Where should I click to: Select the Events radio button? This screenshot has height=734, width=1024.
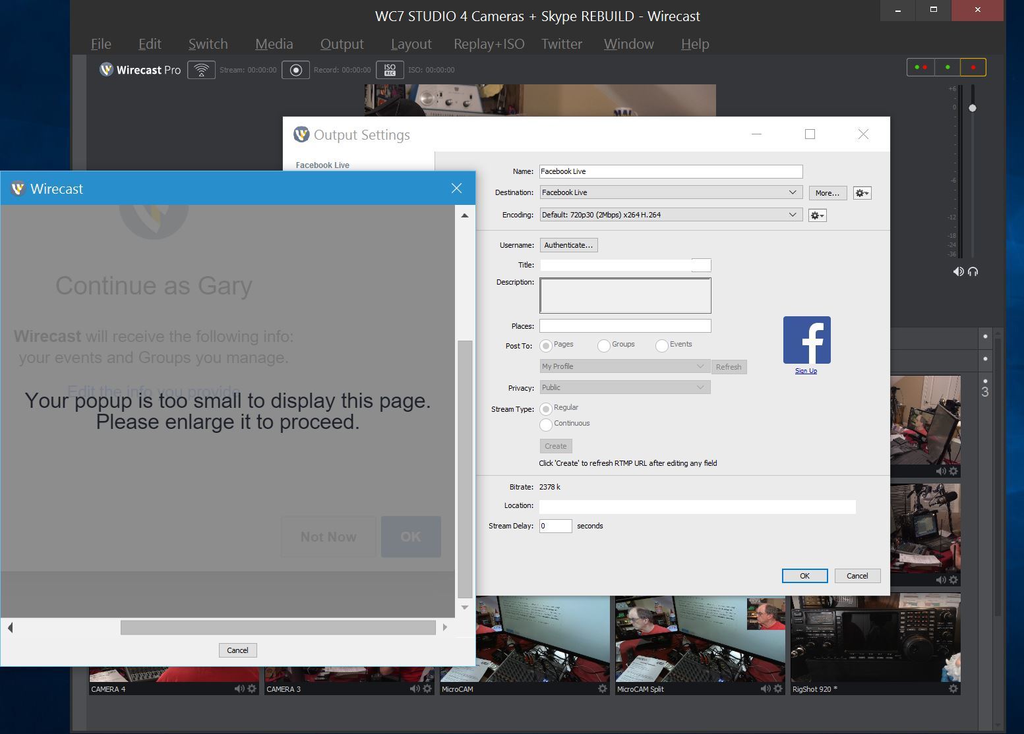pyautogui.click(x=662, y=345)
